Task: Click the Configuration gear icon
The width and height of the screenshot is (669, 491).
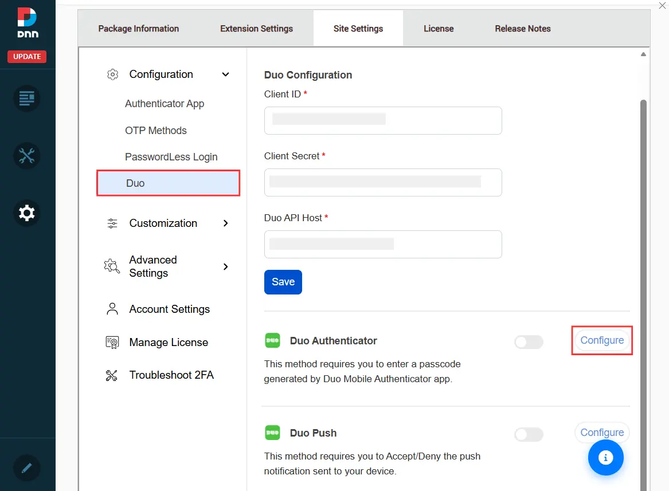Action: tap(112, 74)
